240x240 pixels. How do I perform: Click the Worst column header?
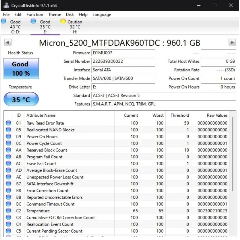(x=153, y=115)
